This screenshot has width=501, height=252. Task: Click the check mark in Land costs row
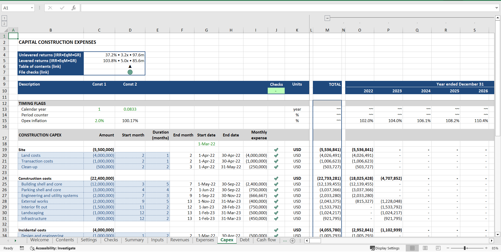pyautogui.click(x=276, y=155)
